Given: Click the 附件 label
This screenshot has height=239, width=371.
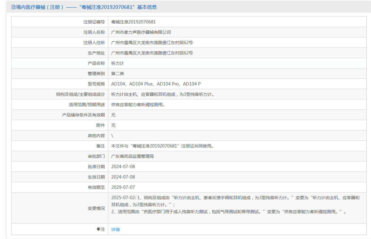Looking at the screenshot, I should pos(100,125).
